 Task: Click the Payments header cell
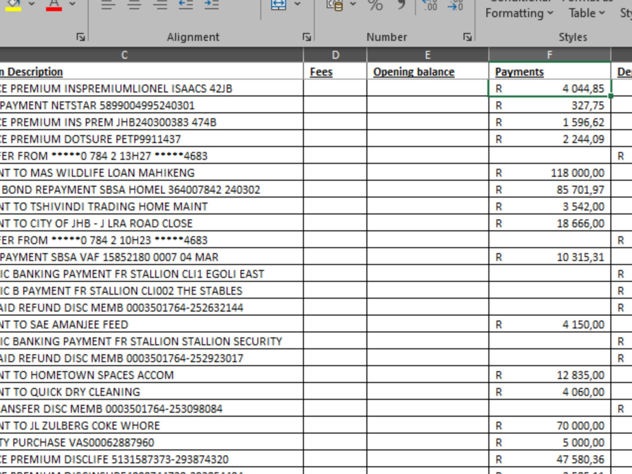click(550, 72)
